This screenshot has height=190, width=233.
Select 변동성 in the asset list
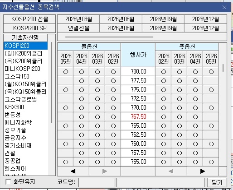point(25,115)
